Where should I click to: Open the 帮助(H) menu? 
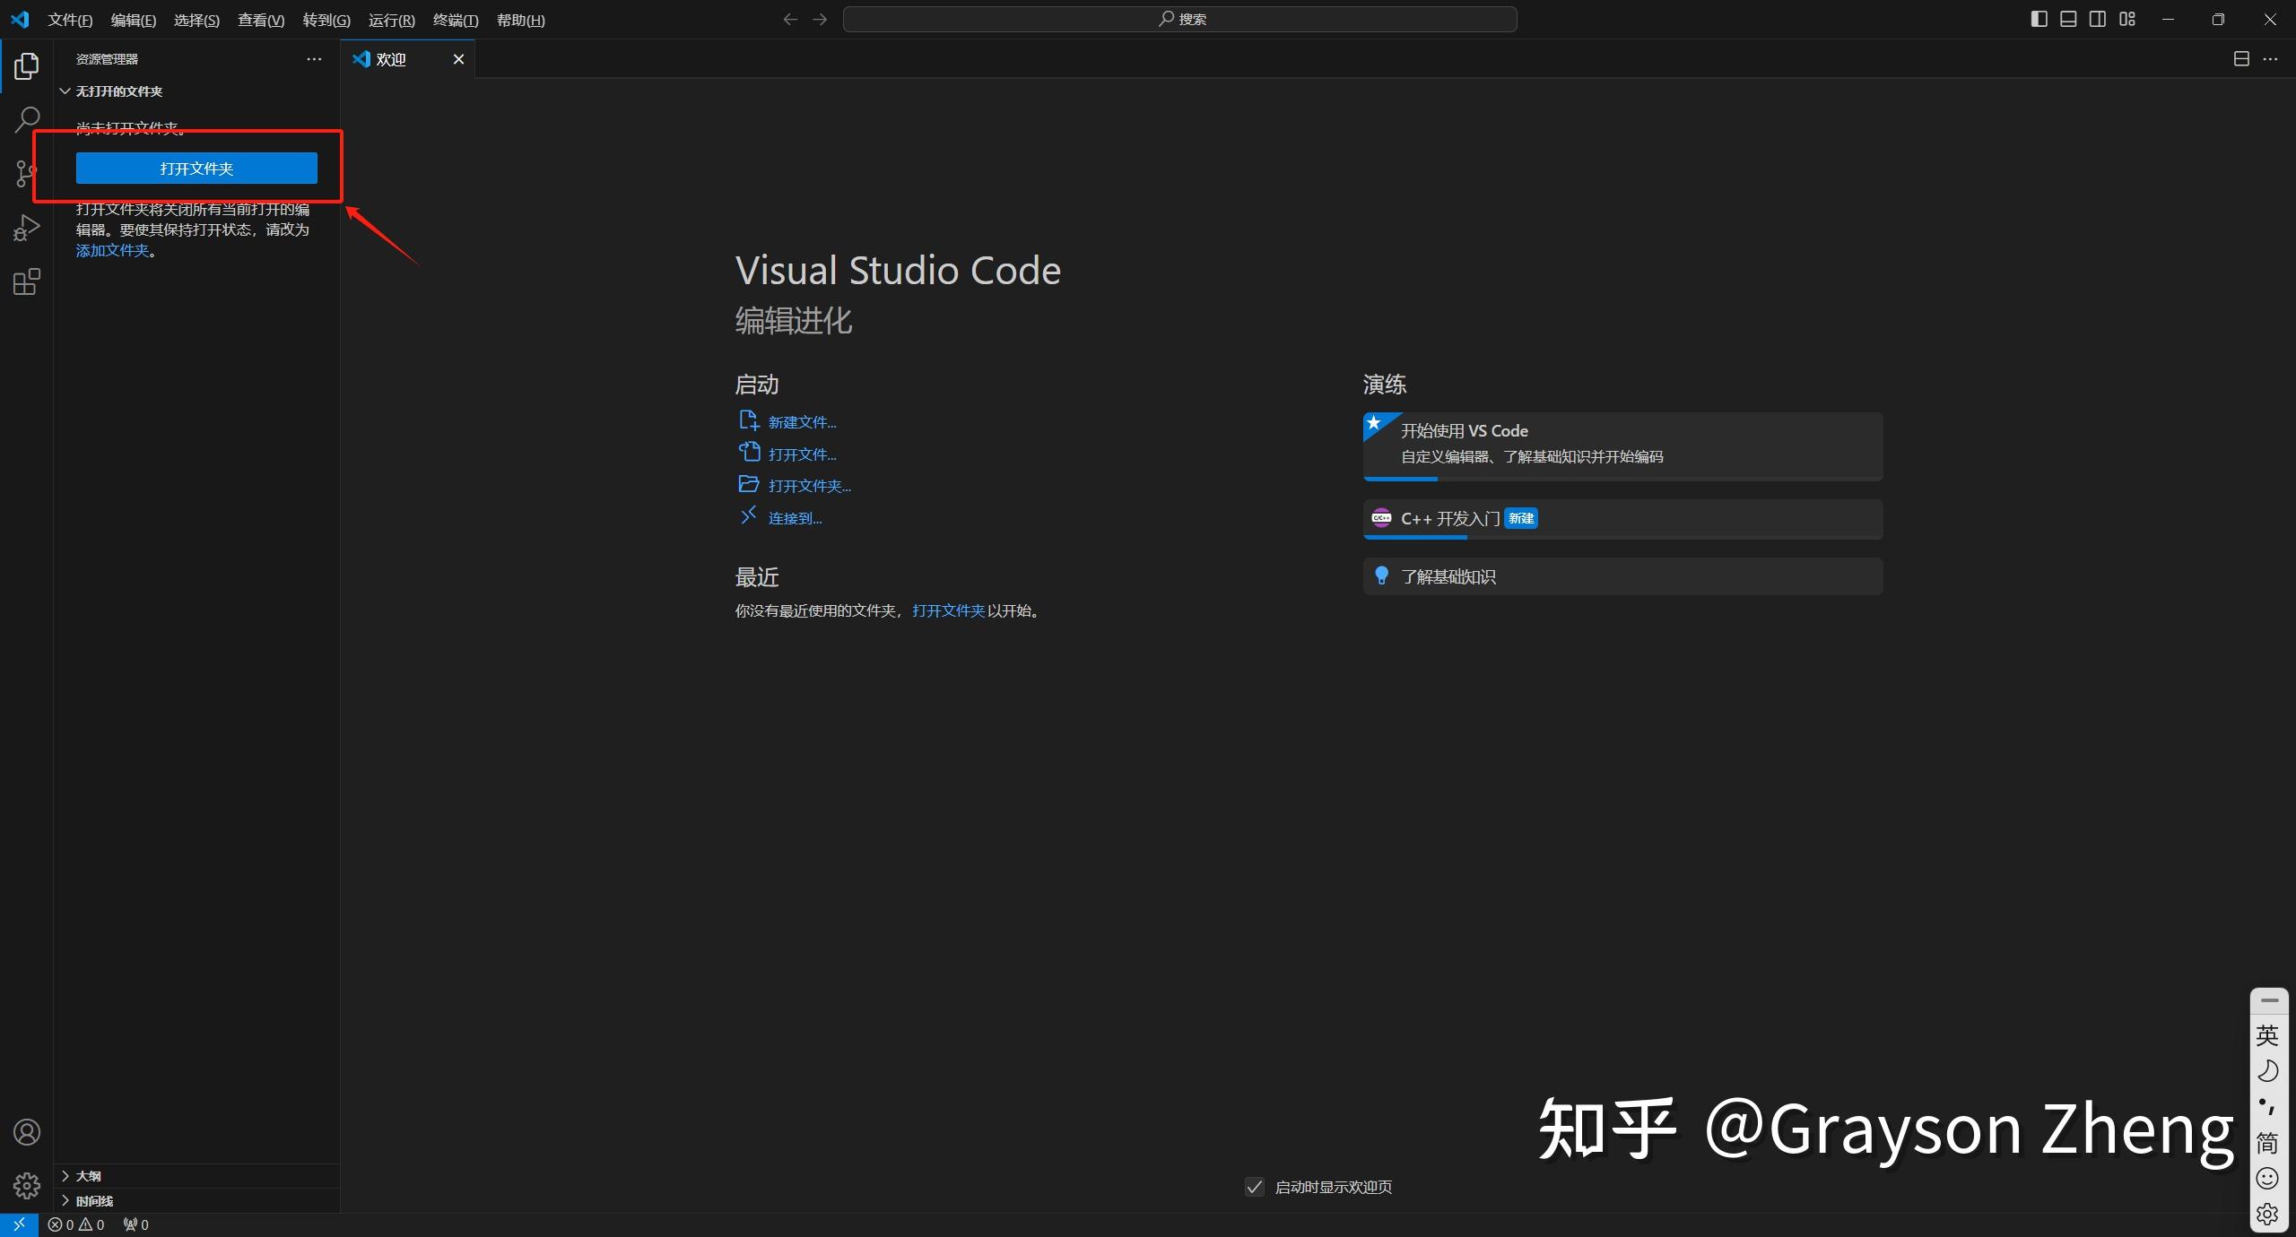pos(521,20)
